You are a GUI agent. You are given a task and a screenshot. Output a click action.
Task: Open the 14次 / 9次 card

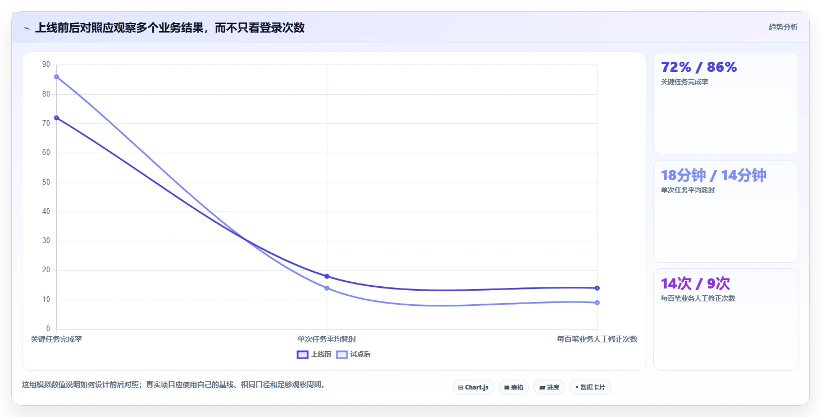(x=726, y=319)
